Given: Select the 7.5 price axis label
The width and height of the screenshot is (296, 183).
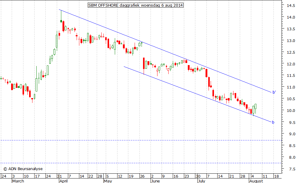Looking at the screenshot, I should click(291, 169).
